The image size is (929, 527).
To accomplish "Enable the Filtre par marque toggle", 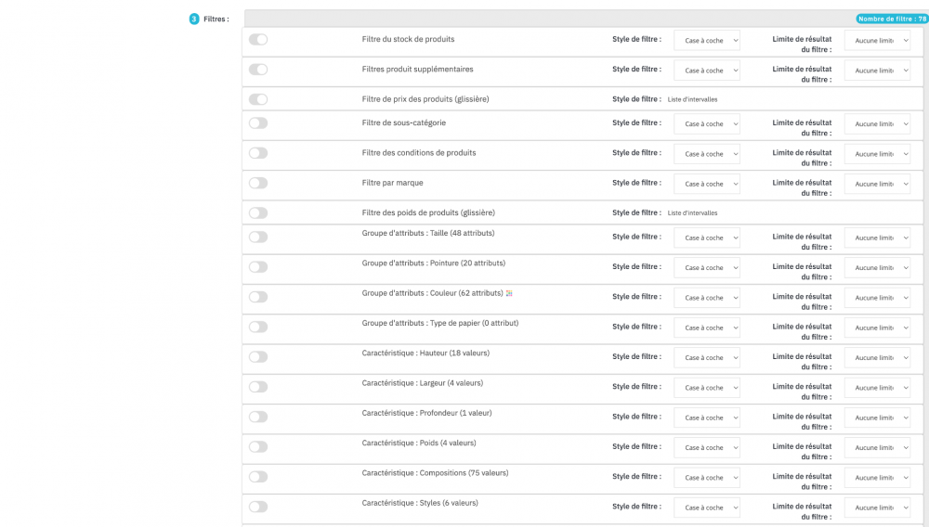I will [258, 183].
